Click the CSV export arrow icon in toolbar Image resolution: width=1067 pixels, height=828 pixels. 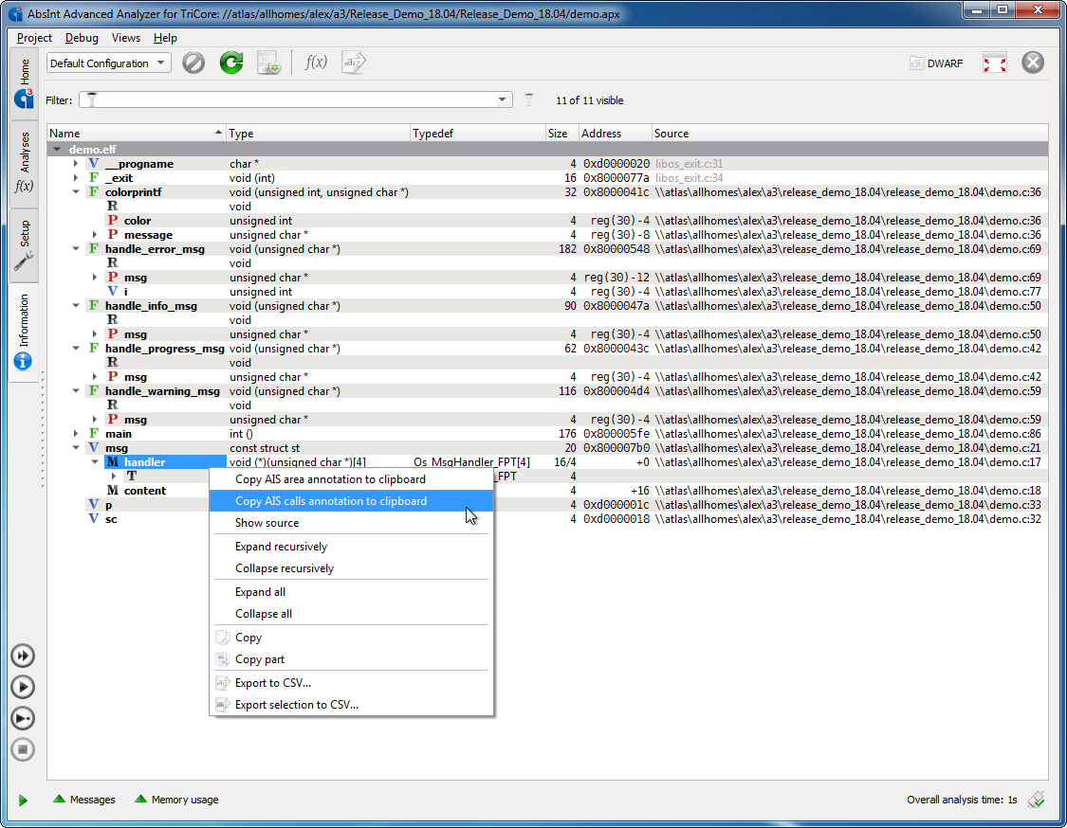point(354,63)
